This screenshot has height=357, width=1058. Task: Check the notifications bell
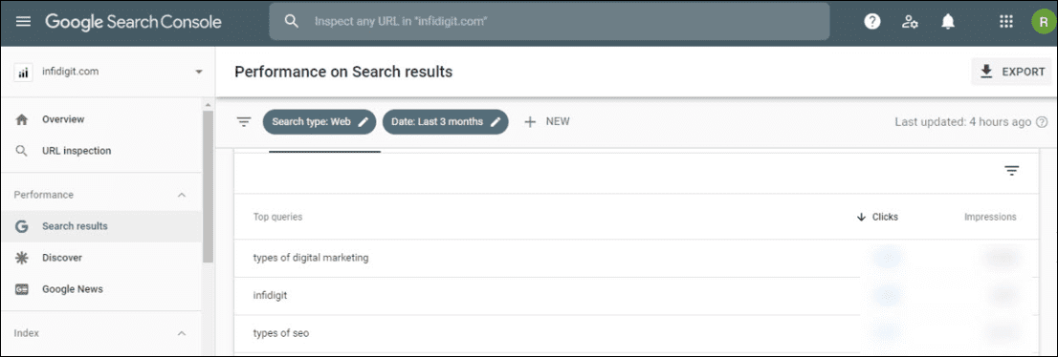948,22
